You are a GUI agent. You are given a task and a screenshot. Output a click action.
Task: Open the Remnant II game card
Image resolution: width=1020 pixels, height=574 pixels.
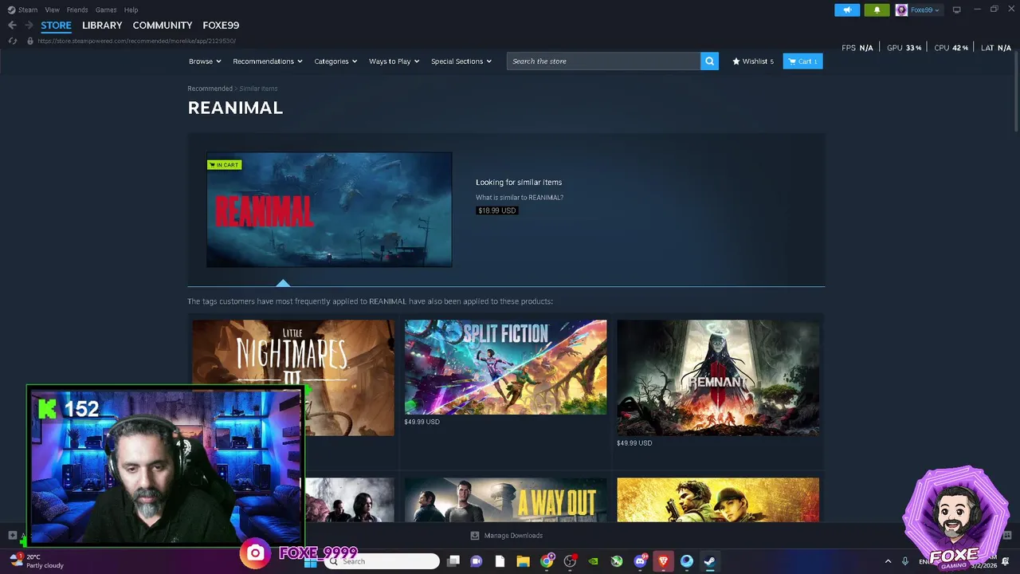(718, 378)
